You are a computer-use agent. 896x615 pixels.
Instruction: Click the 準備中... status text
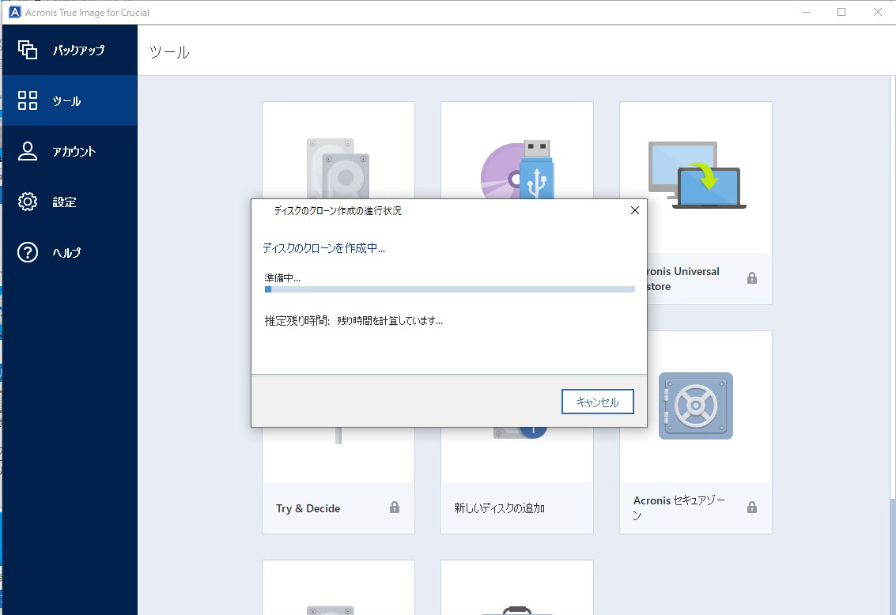point(282,277)
